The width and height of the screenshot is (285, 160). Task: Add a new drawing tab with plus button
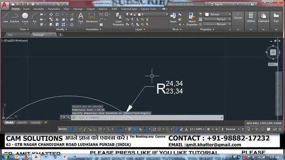pos(61,35)
